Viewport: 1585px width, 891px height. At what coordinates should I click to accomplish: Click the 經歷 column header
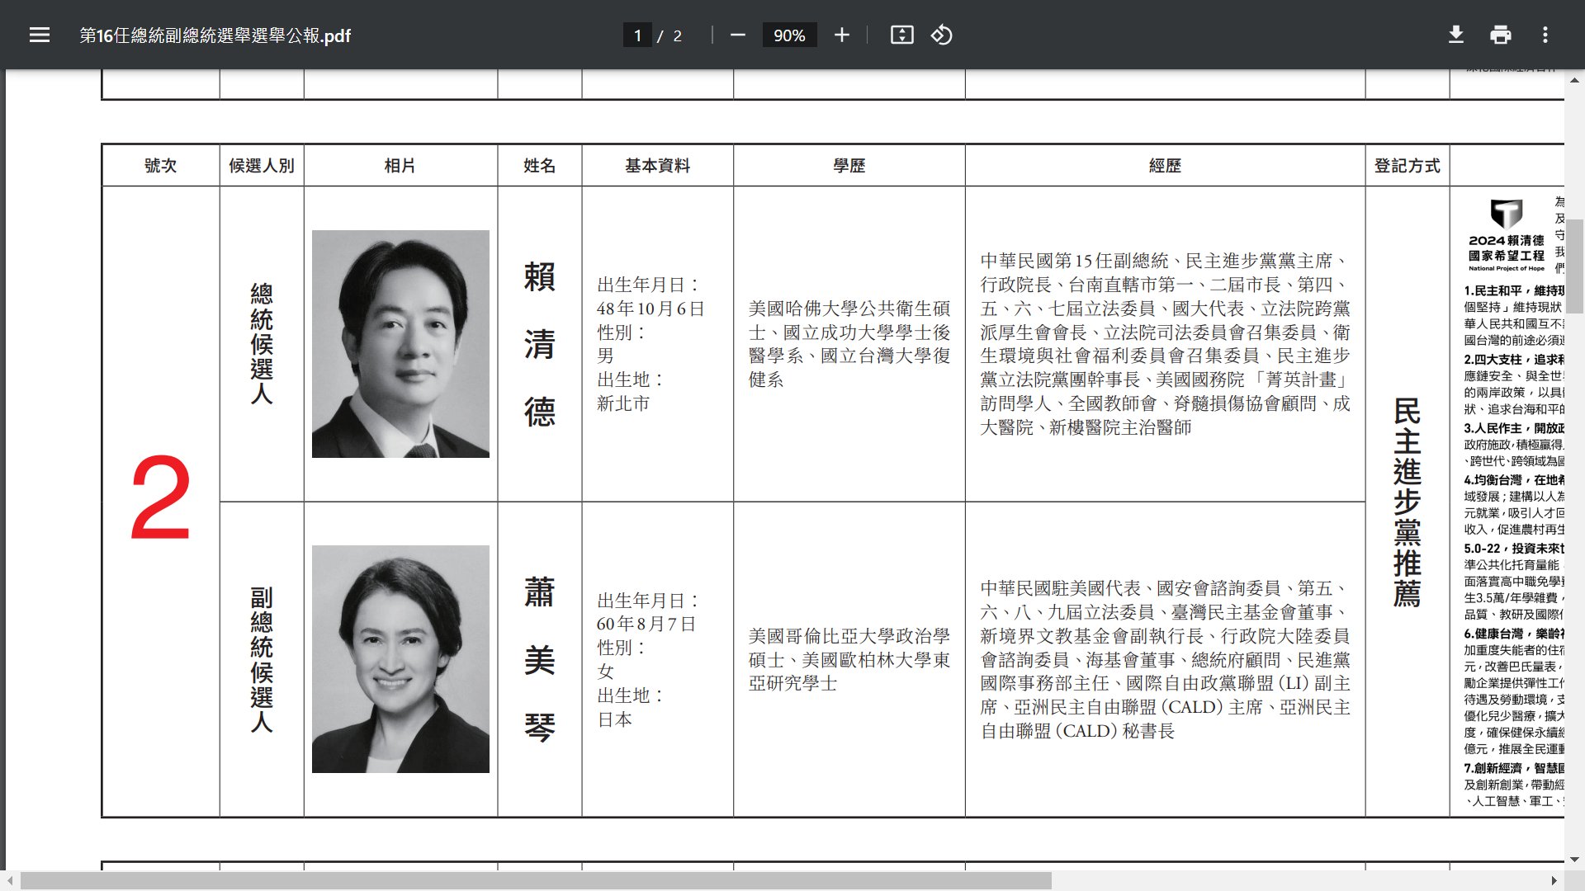point(1165,166)
